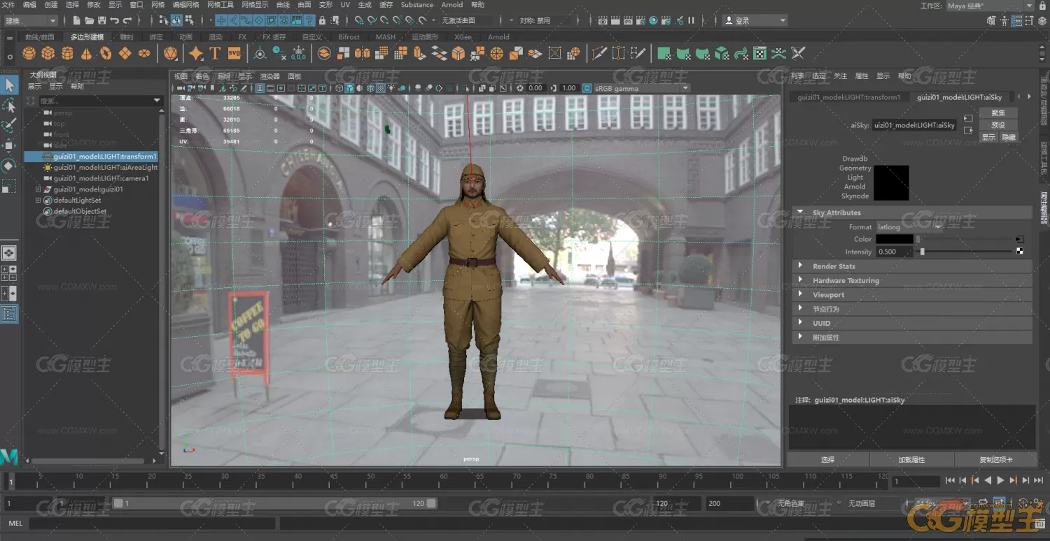Viewport: 1050px width, 541px height.
Task: Click the 聚焦 button
Action: 997,113
